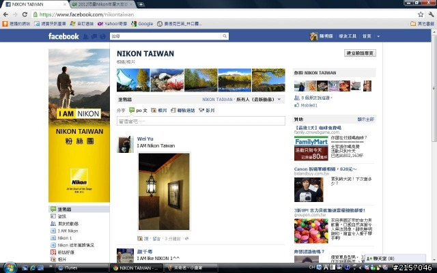Open the I AM NIKON cover image
This screenshot has width=437, height=273.
(x=79, y=126)
